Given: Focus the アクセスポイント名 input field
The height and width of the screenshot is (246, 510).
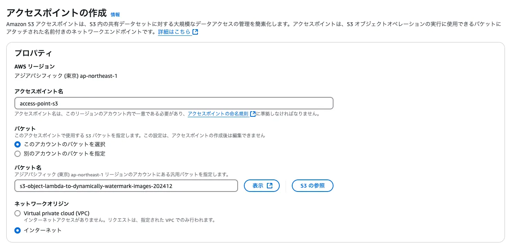Looking at the screenshot, I should [173, 103].
